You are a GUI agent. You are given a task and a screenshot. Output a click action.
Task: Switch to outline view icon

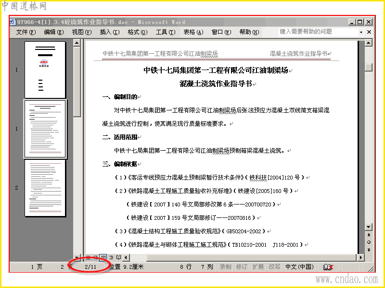click(x=111, y=257)
